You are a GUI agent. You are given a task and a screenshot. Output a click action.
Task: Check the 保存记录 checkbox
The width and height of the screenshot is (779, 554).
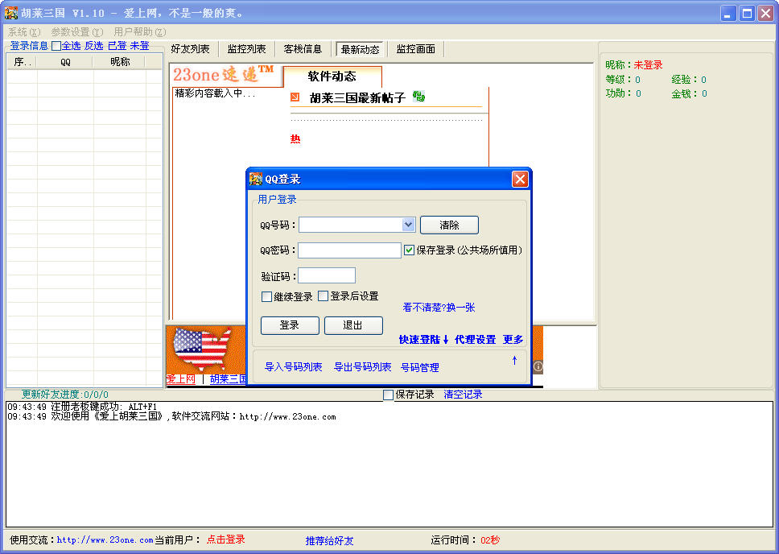click(x=389, y=395)
